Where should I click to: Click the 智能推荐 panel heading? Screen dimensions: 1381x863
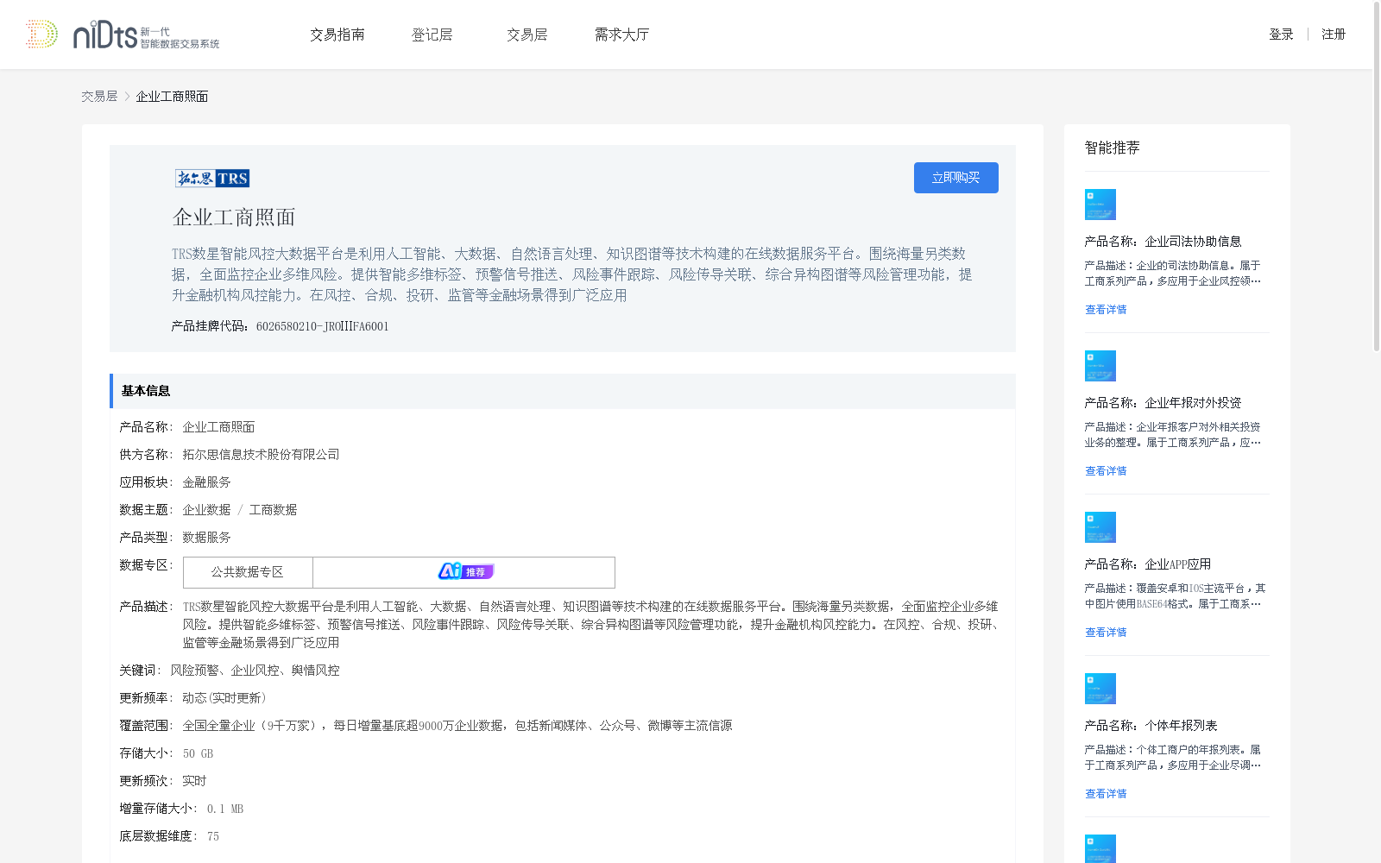1112,148
